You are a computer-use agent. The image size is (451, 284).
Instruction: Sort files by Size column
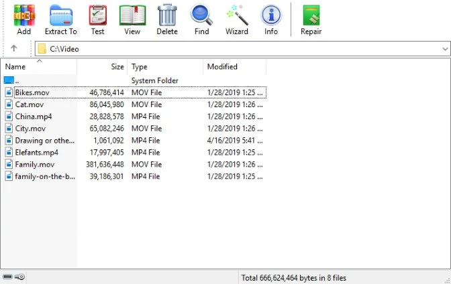[x=102, y=66]
